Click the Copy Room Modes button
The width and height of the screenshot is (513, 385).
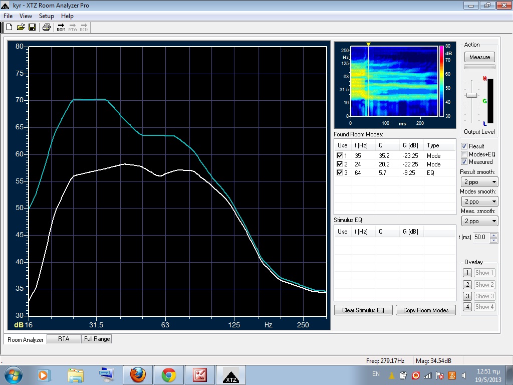425,310
